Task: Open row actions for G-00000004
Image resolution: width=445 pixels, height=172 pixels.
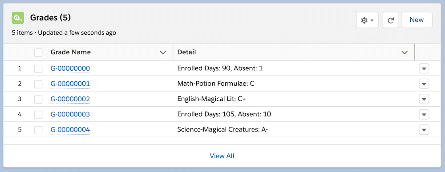Action: [424, 130]
